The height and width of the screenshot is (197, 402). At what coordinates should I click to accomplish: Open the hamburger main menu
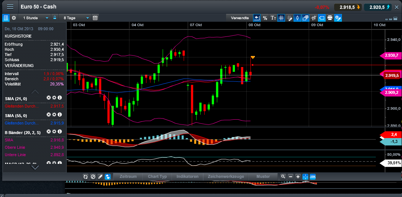pyautogui.click(x=10, y=7)
